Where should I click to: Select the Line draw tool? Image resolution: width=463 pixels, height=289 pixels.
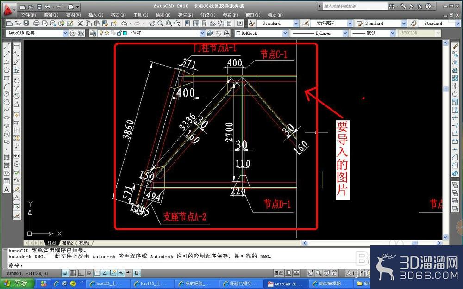point(6,46)
